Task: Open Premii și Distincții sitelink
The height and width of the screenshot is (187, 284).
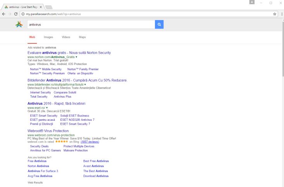Action: 41,124
